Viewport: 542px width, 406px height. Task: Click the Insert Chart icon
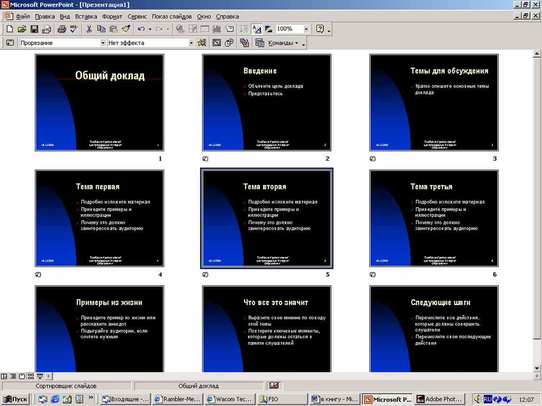click(217, 29)
